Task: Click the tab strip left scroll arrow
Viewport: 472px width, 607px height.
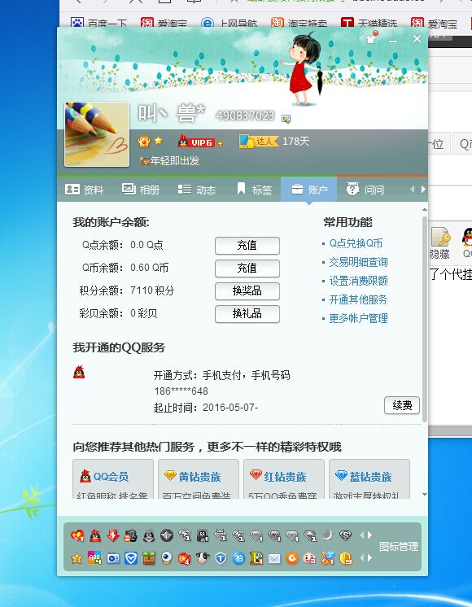Action: pos(412,189)
